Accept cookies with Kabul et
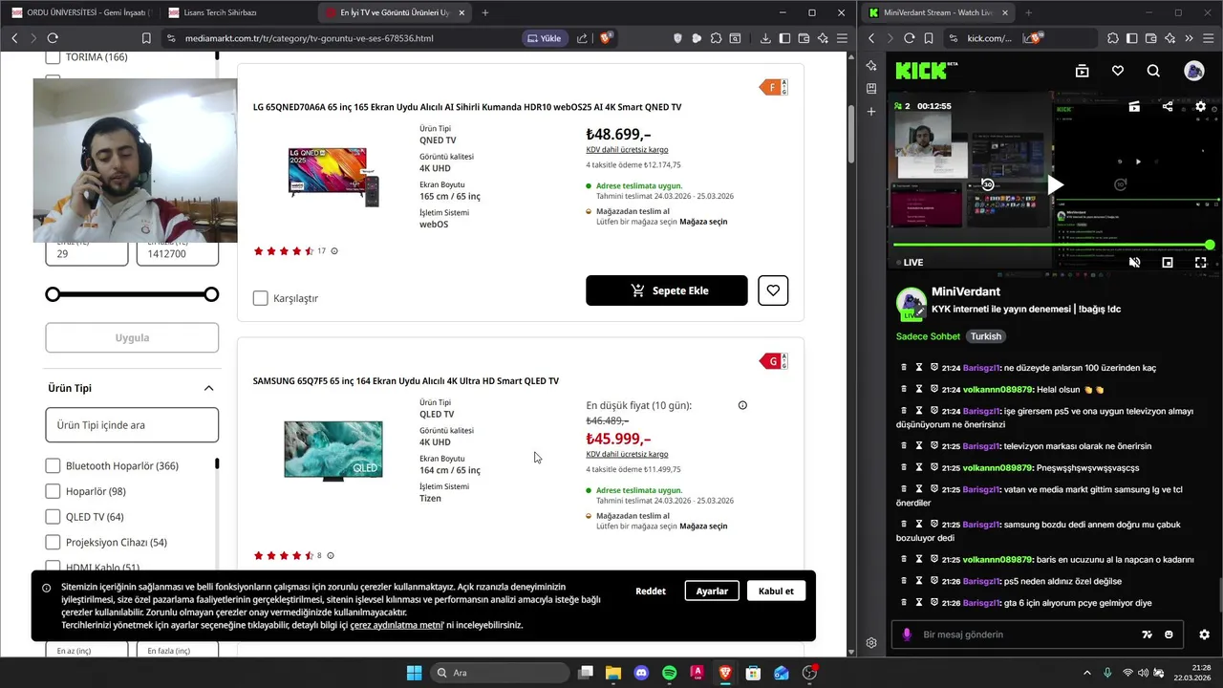 [x=776, y=591]
